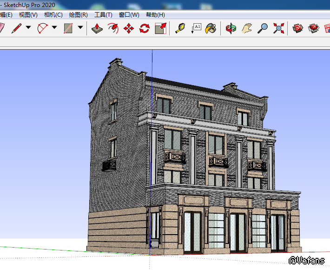Select the Rectangle shape tool

[69, 28]
